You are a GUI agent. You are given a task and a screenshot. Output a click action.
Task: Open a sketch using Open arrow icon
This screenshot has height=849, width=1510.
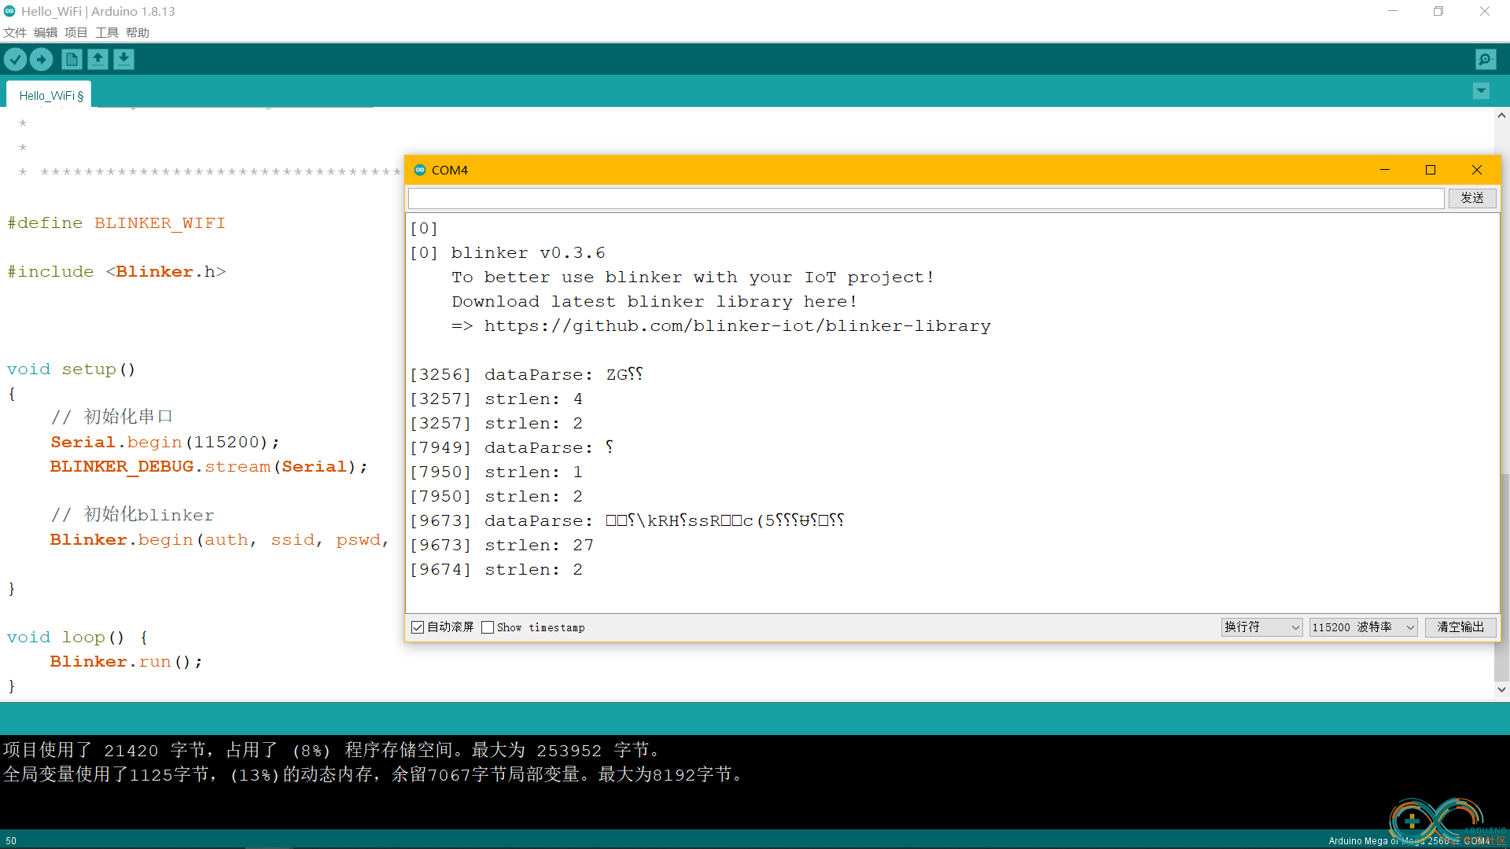(x=98, y=59)
